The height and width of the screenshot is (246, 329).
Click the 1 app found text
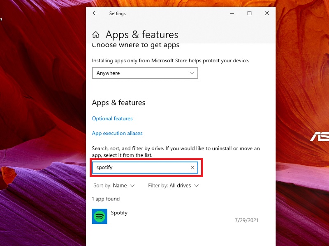106,199
